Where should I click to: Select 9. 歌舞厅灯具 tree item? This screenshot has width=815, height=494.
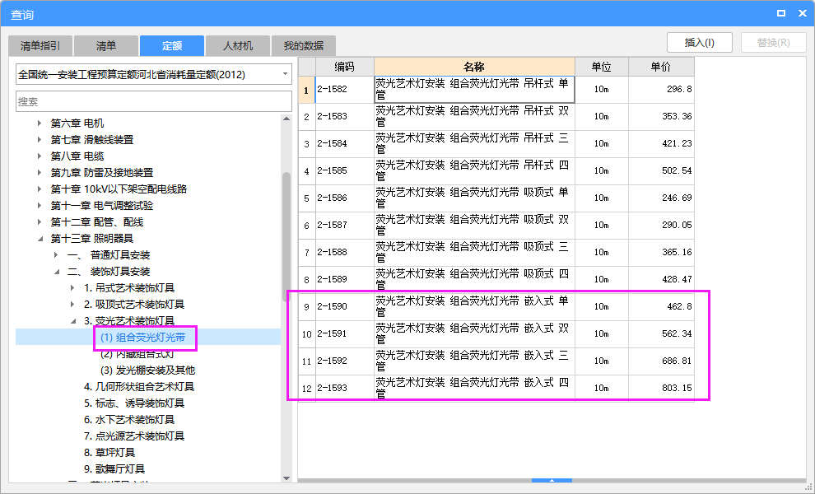click(x=114, y=469)
